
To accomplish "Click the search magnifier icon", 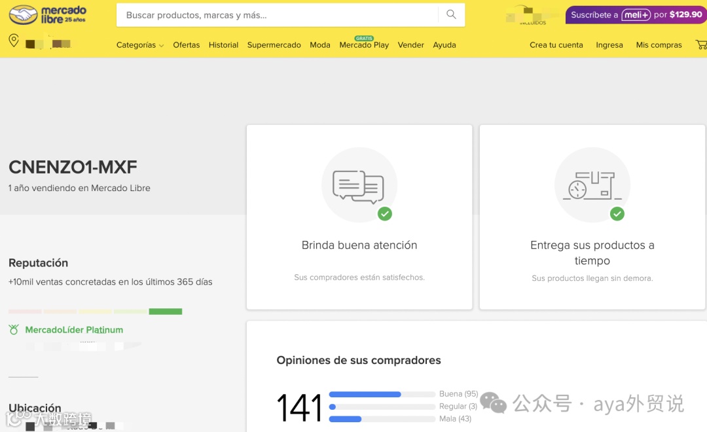I will (451, 14).
